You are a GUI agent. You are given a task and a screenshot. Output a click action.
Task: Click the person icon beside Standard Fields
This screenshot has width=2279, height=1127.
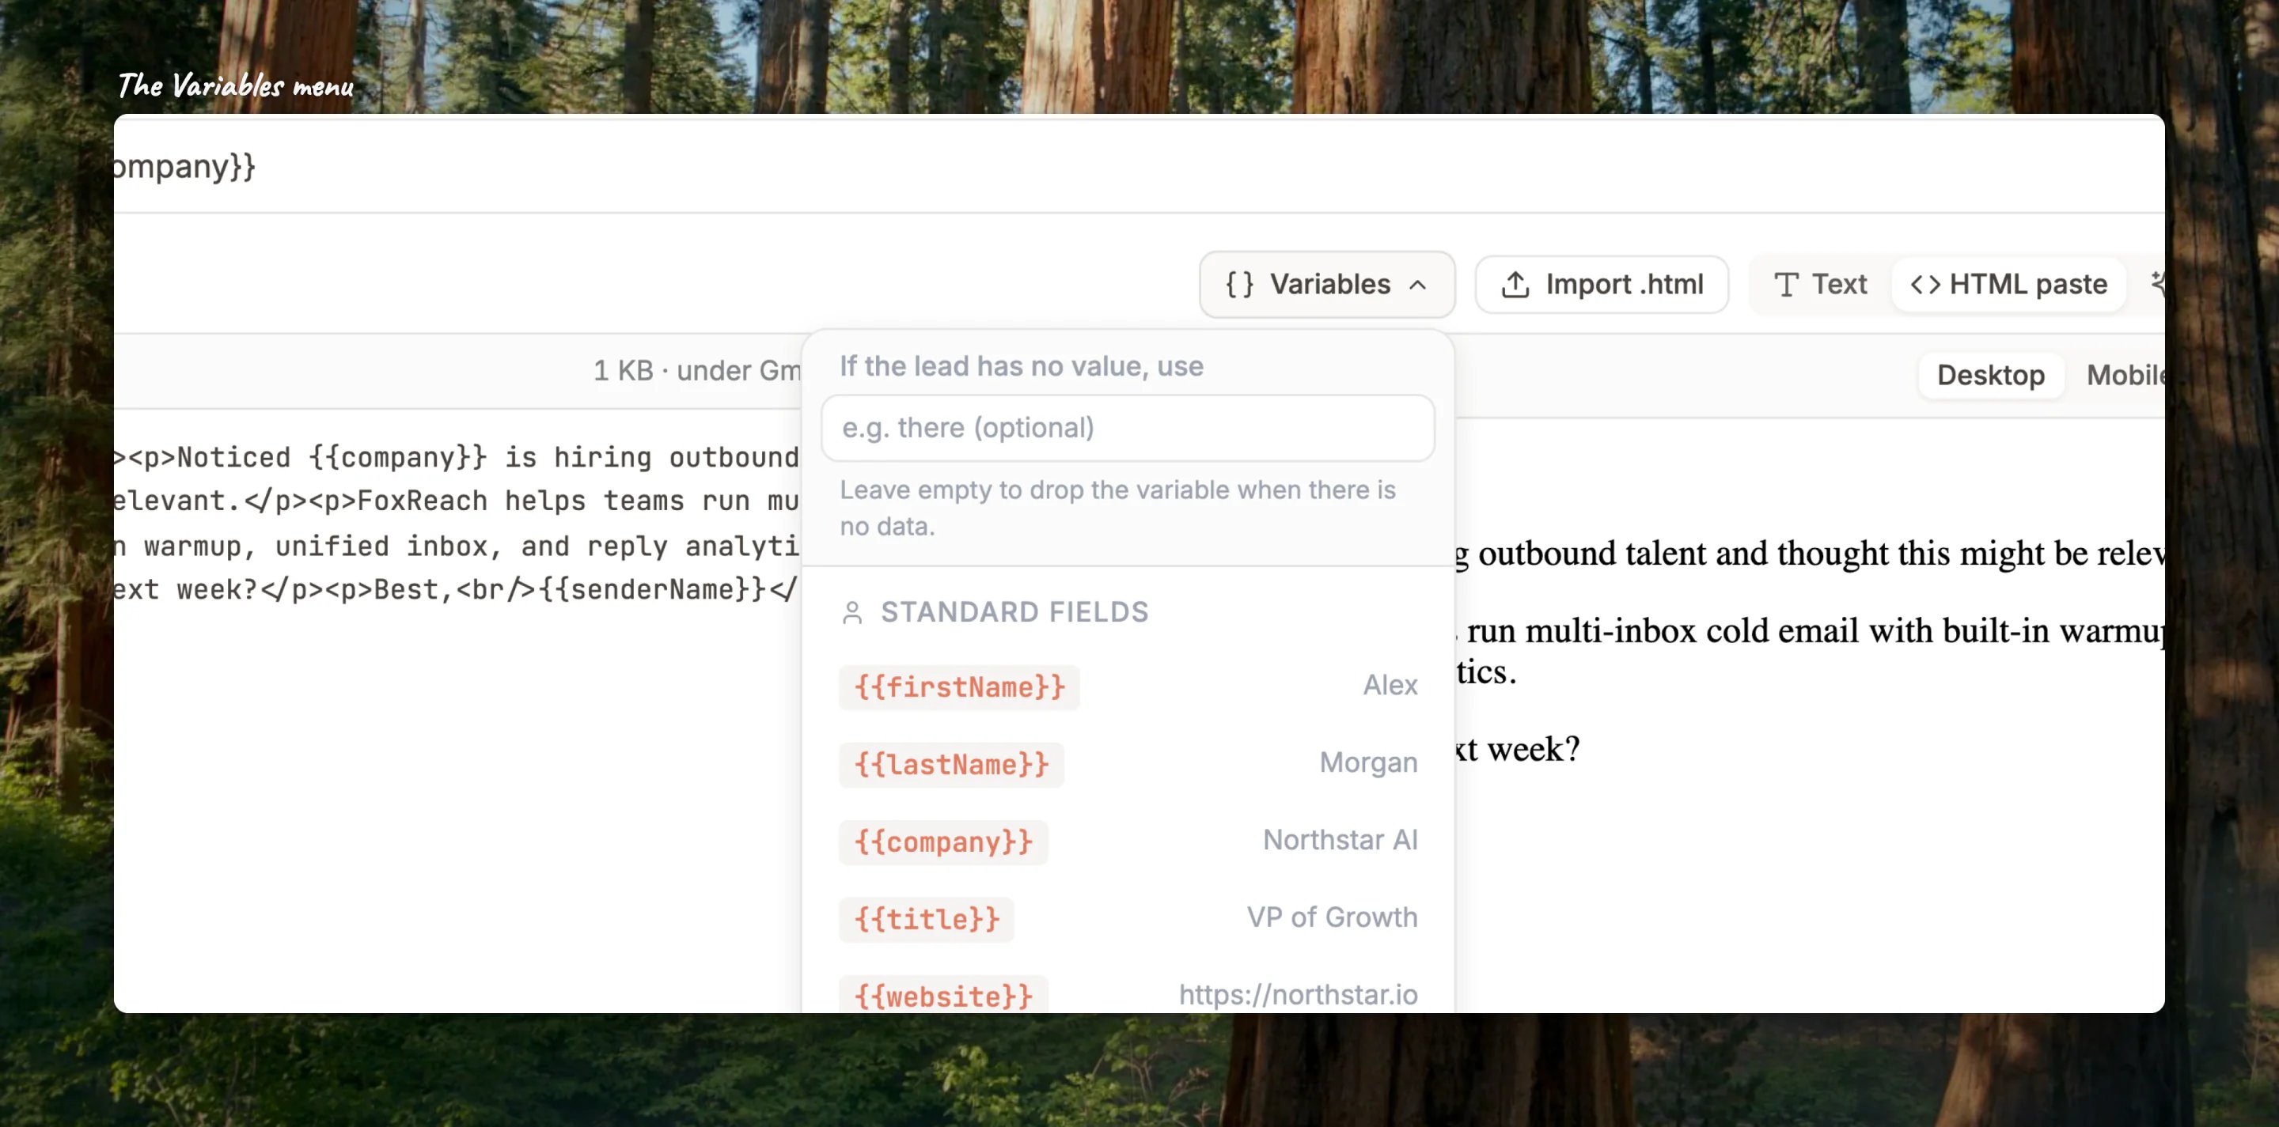click(x=852, y=613)
